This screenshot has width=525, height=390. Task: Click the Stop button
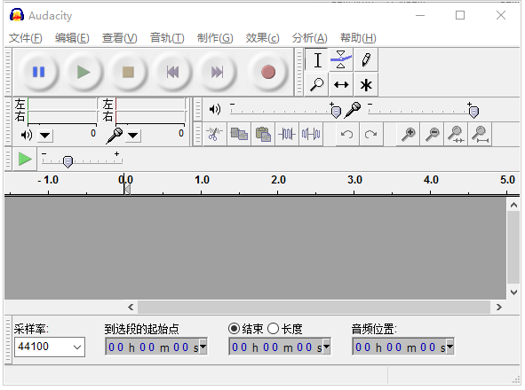click(128, 72)
